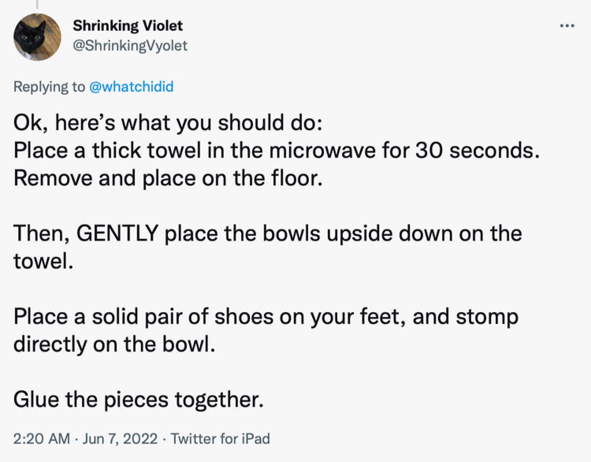Open the Twitter for iPad source link
Image resolution: width=591 pixels, height=462 pixels.
pos(220,438)
